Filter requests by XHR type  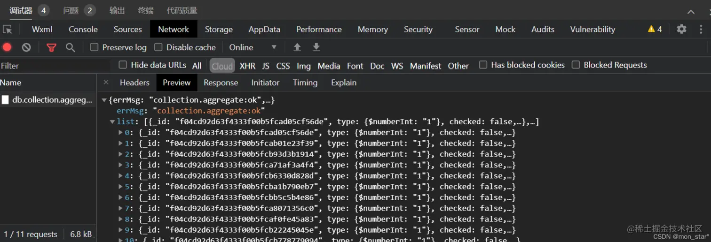247,66
